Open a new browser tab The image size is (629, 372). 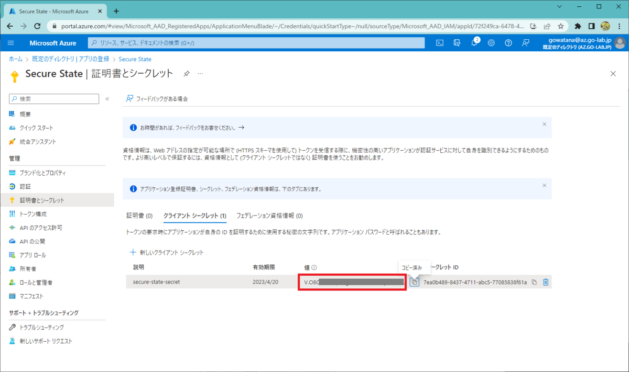click(116, 11)
